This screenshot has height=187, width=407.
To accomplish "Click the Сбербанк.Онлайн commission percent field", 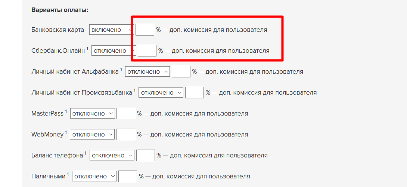I will (147, 51).
